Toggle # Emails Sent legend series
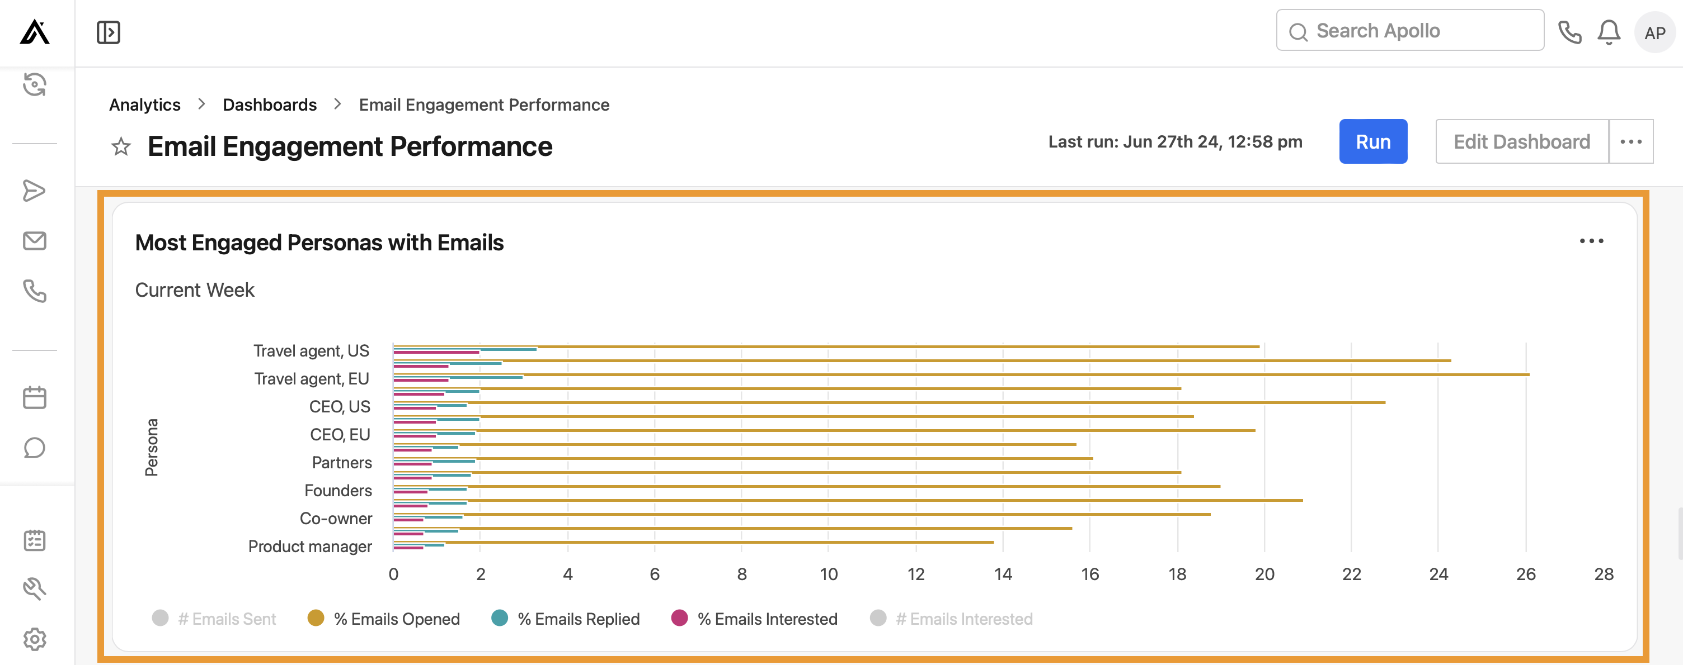Screen dimensions: 1683x665 [214, 618]
